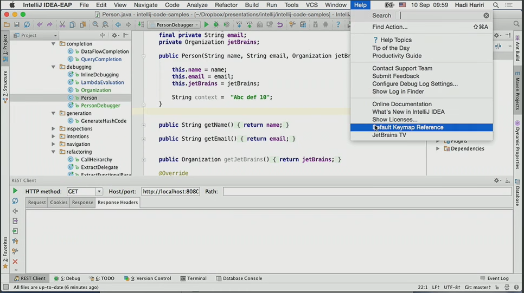The width and height of the screenshot is (524, 293).
Task: Click the Undo arrow in toolbar
Action: pyautogui.click(x=40, y=25)
